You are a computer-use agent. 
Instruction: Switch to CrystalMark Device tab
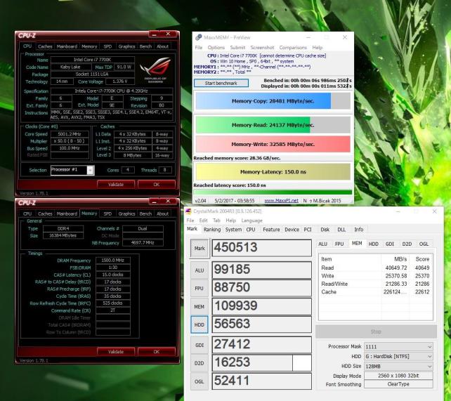pyautogui.click(x=292, y=230)
